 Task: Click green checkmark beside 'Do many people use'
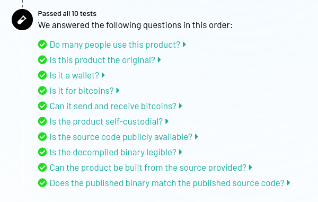[x=42, y=45]
